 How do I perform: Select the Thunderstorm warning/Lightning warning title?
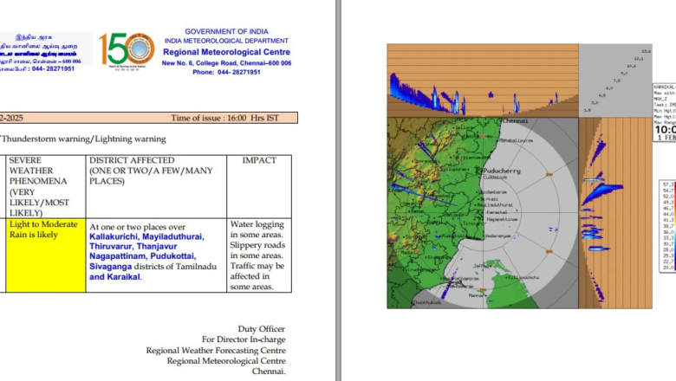click(85, 139)
